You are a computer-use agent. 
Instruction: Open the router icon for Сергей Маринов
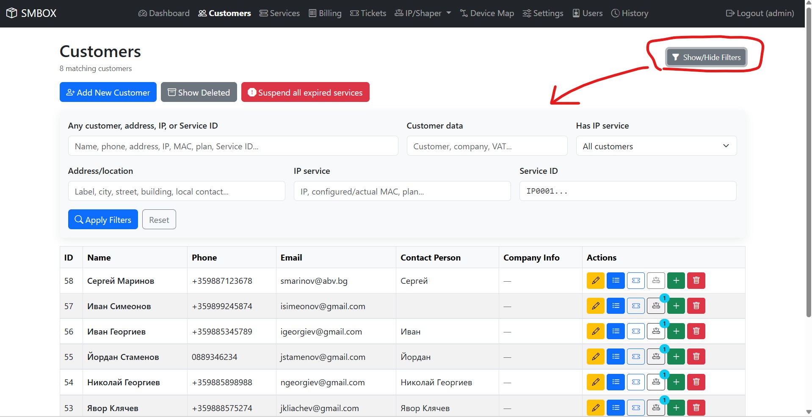coord(656,280)
